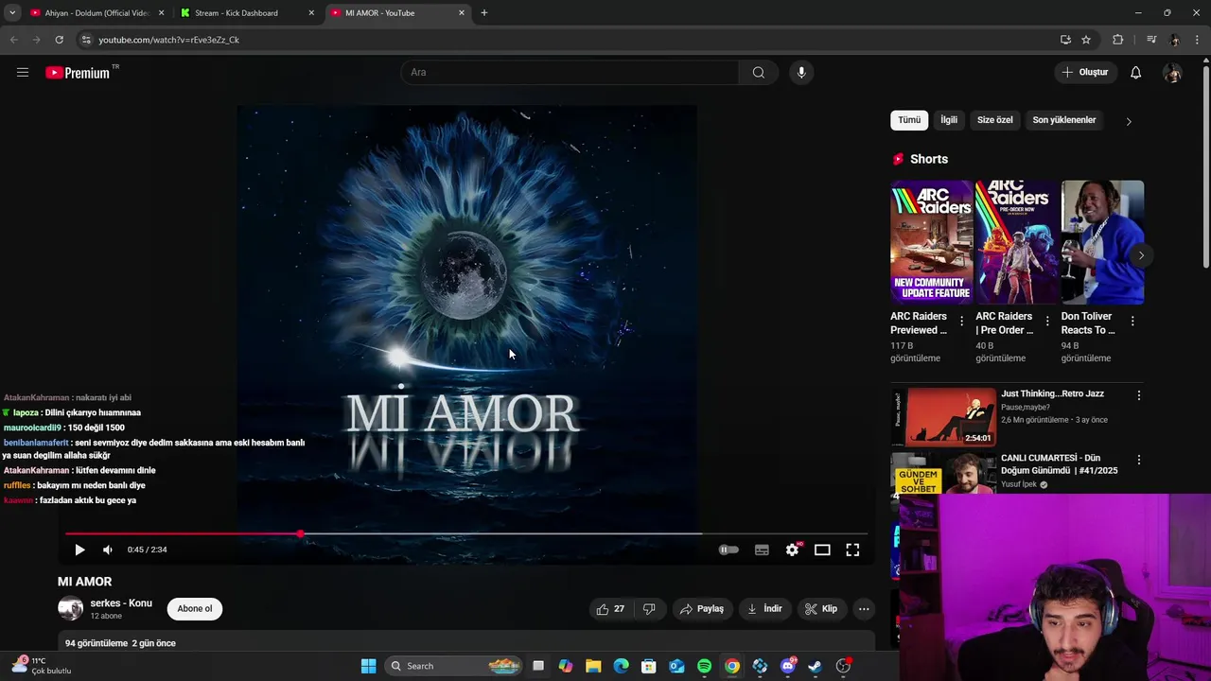This screenshot has height=681, width=1211.
Task: Open OBS Studio from the taskbar
Action: coord(843,666)
